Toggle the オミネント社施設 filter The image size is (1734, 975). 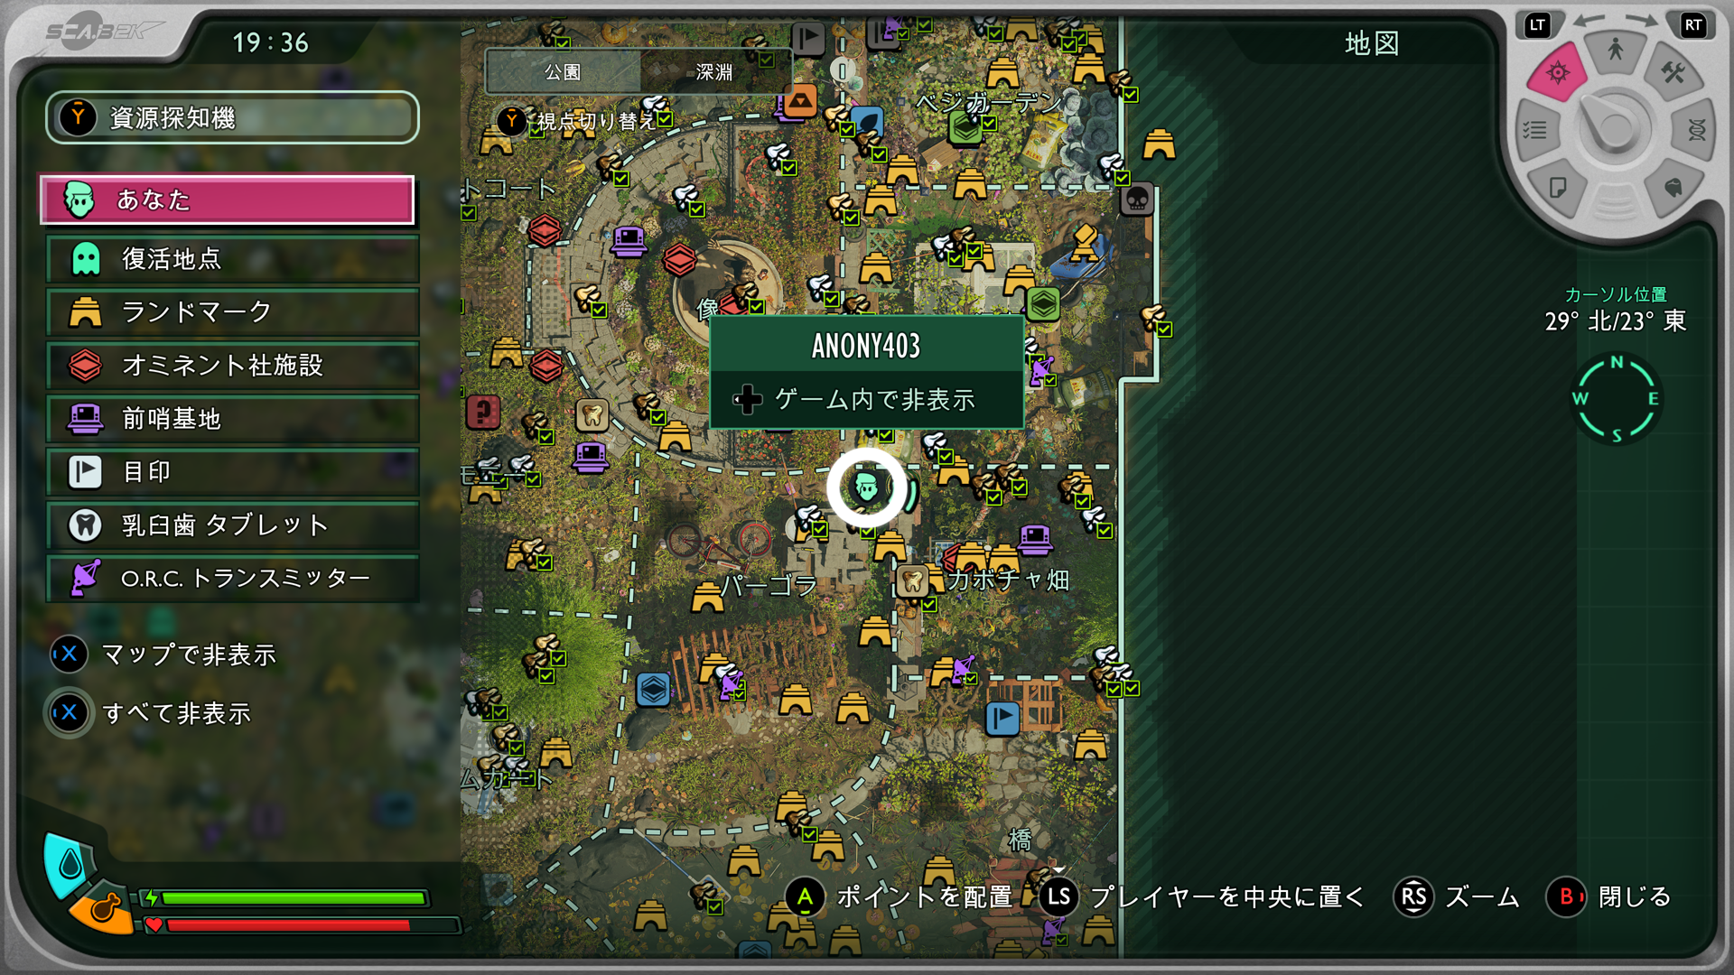(x=233, y=366)
